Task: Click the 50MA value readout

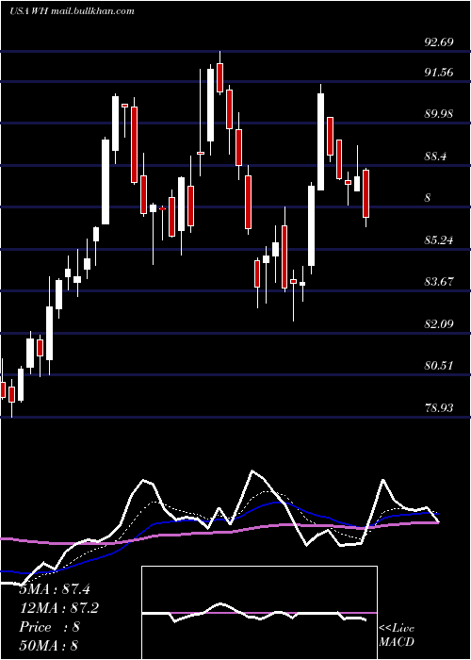Action: click(x=49, y=645)
